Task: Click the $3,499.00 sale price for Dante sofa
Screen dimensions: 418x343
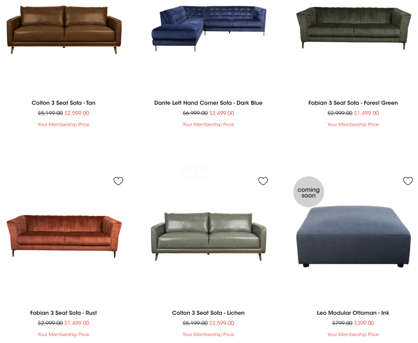Action: pos(221,113)
